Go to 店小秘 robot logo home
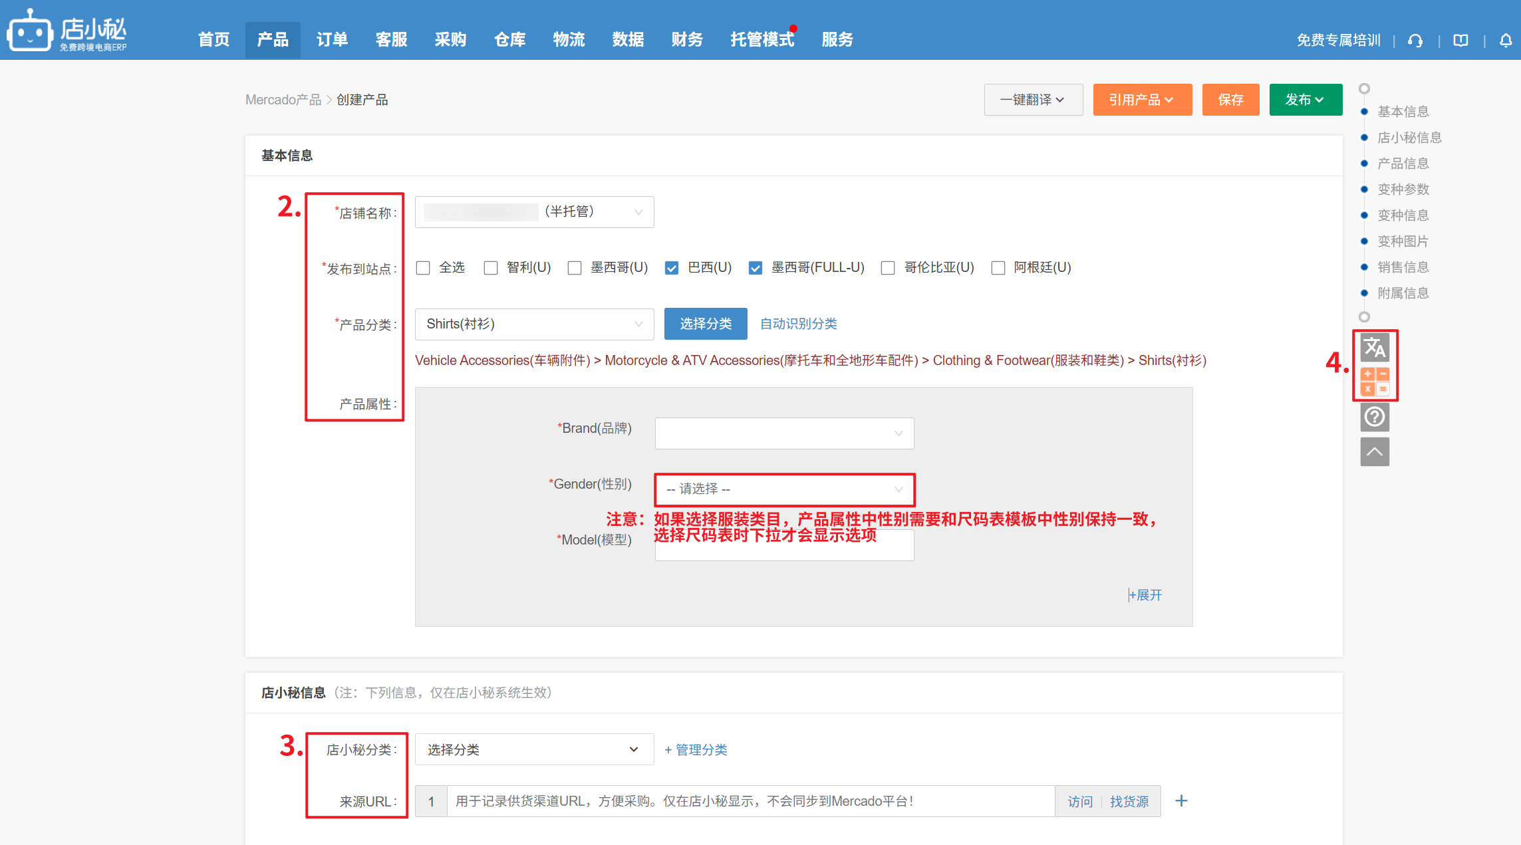 point(30,31)
